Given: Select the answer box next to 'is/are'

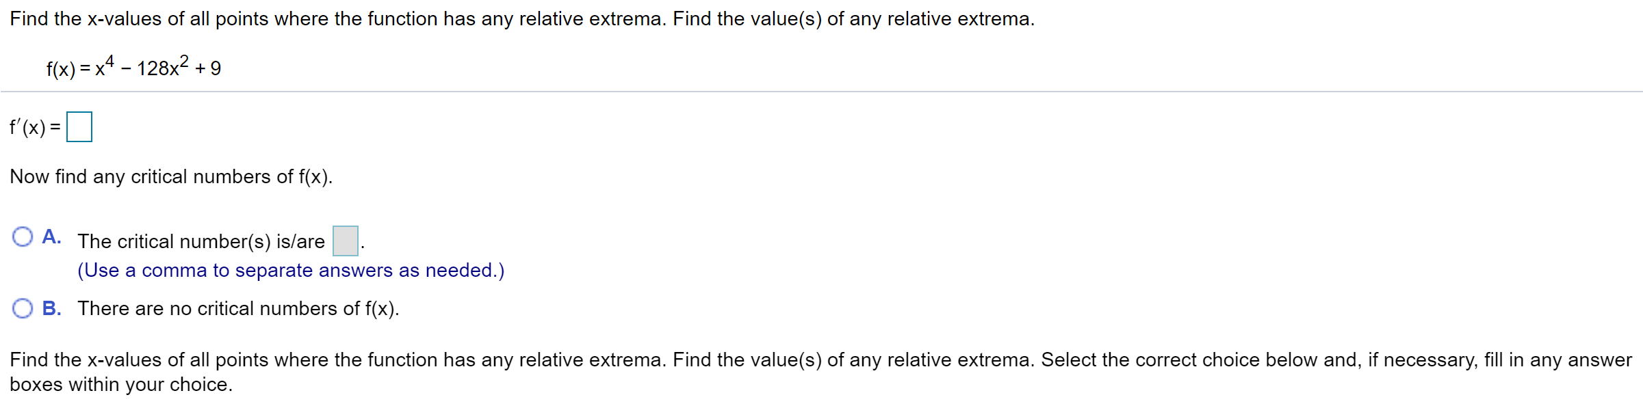Looking at the screenshot, I should pyautogui.click(x=344, y=241).
